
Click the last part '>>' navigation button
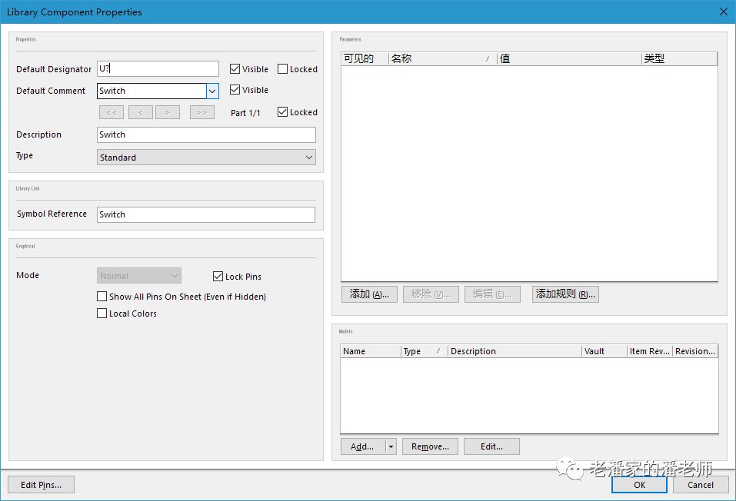(x=201, y=112)
